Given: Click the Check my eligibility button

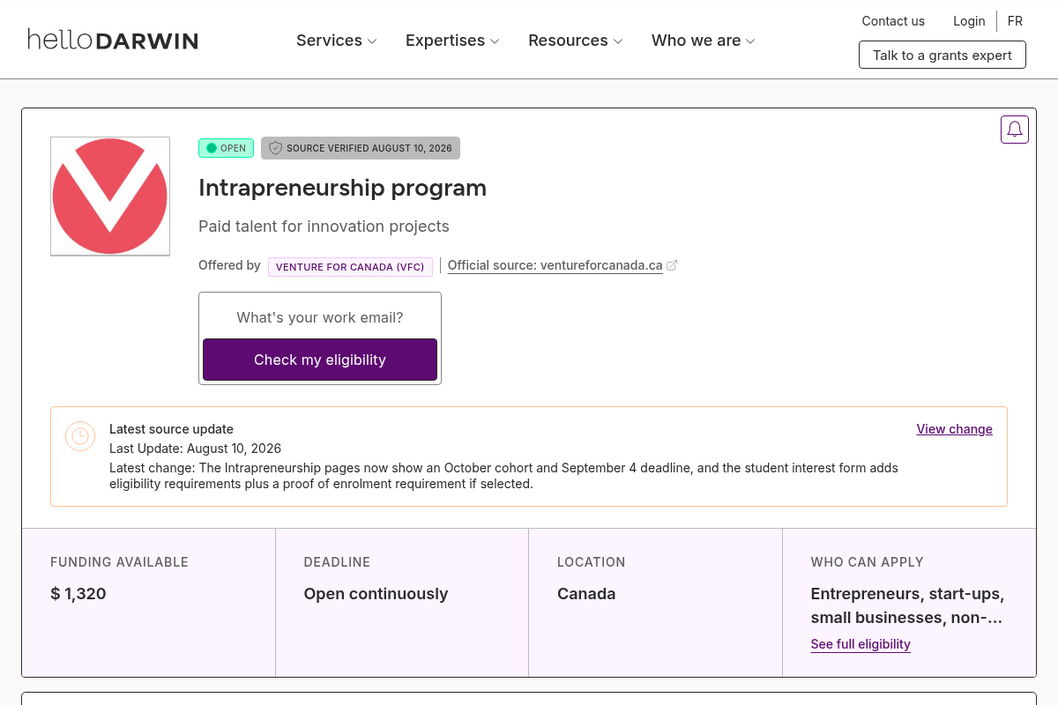Looking at the screenshot, I should 320,360.
